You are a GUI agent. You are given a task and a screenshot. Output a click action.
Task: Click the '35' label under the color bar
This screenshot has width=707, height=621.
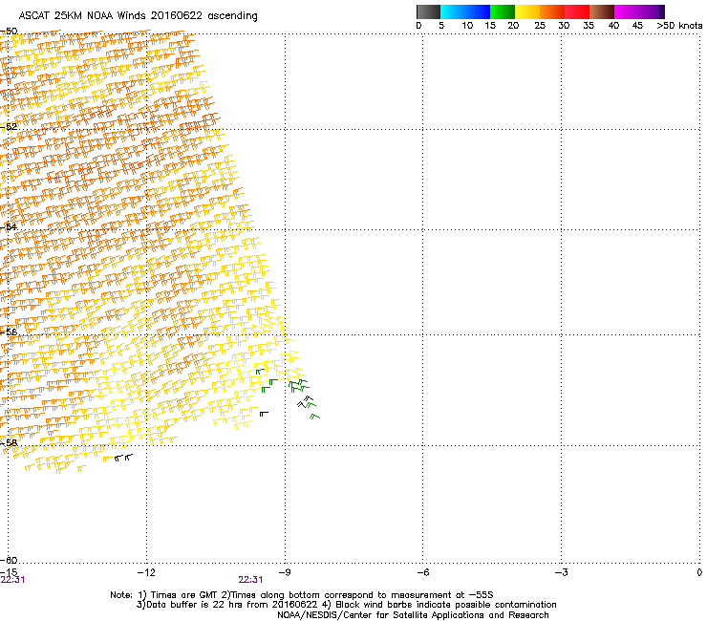pyautogui.click(x=589, y=26)
